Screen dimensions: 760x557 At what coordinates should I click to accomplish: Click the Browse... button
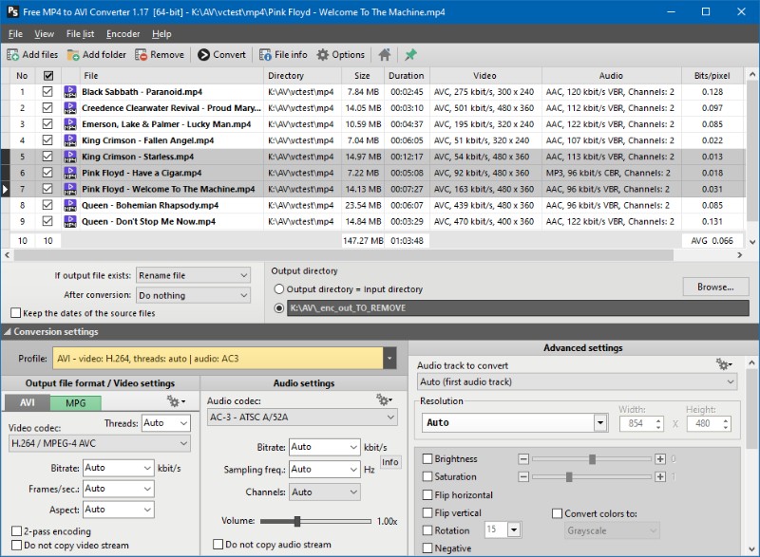tap(715, 287)
